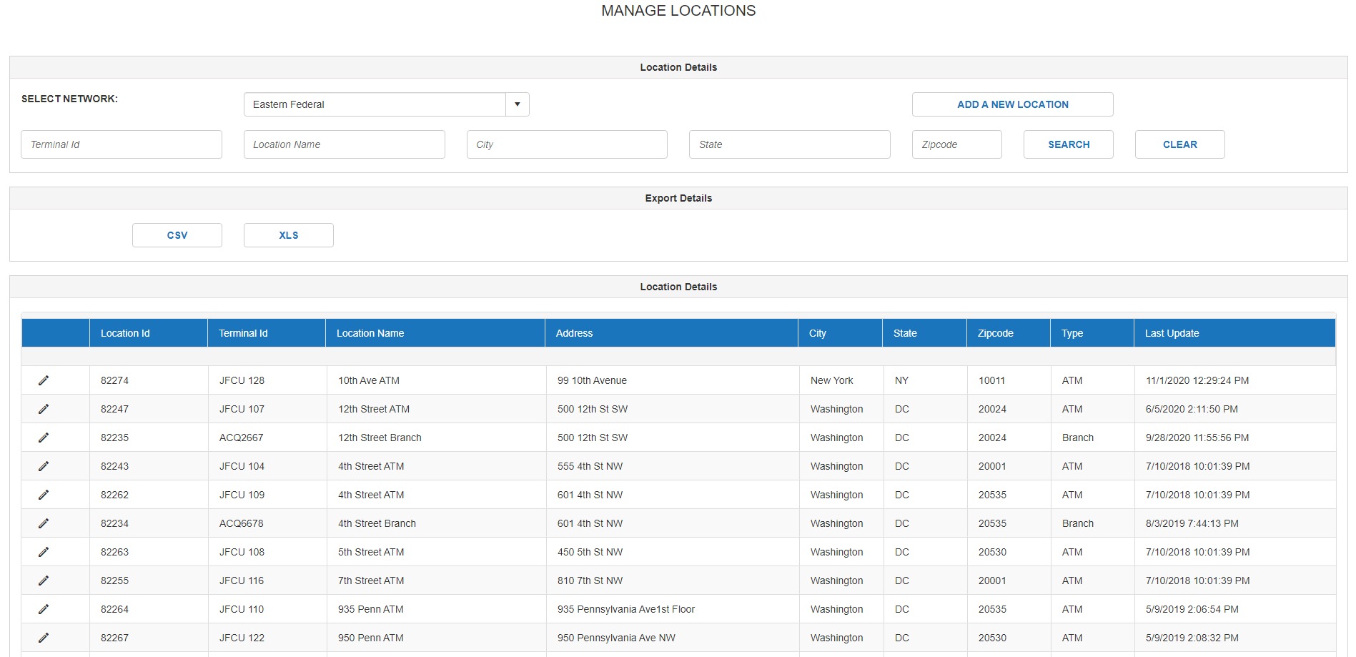The height and width of the screenshot is (657, 1356).
Task: Sort by Type column header
Action: (x=1092, y=333)
